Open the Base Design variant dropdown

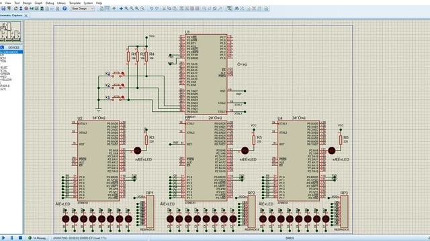pos(82,9)
